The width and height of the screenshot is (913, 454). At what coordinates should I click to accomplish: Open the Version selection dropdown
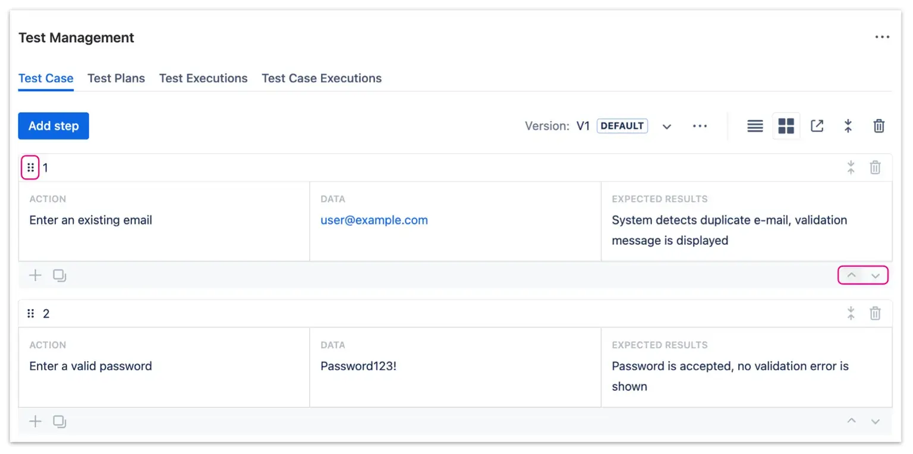[666, 126]
